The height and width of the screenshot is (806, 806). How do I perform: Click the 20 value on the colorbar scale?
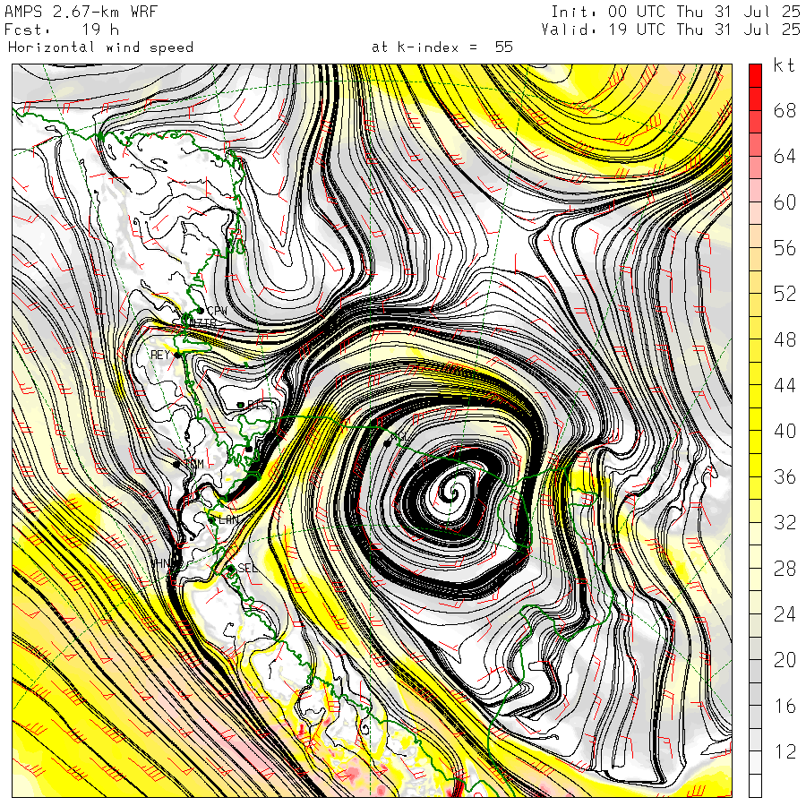[785, 660]
